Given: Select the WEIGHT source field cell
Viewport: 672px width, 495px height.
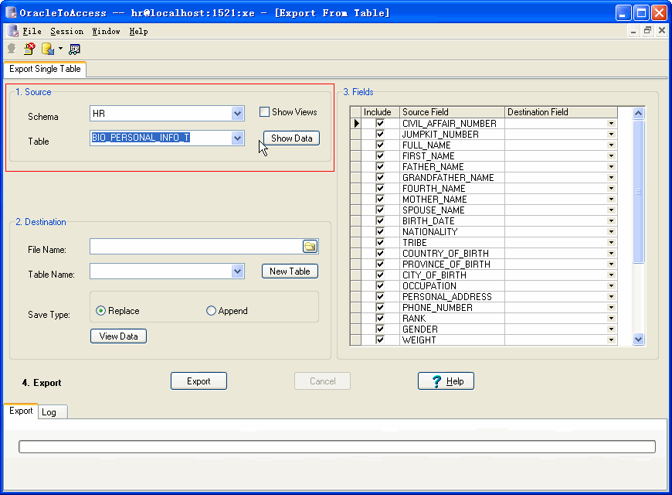Looking at the screenshot, I should [x=452, y=340].
